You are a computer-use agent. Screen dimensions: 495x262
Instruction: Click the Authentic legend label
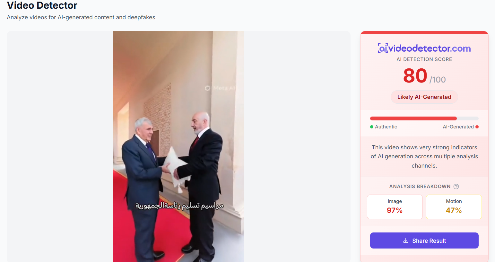(386, 127)
